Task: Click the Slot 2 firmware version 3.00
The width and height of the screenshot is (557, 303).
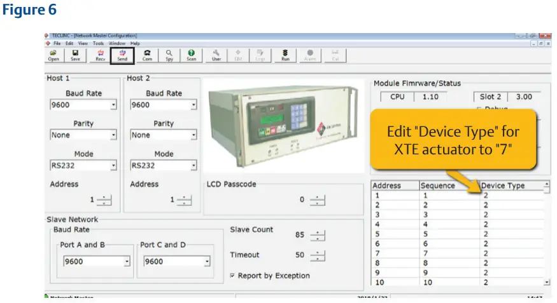Action: (524, 97)
